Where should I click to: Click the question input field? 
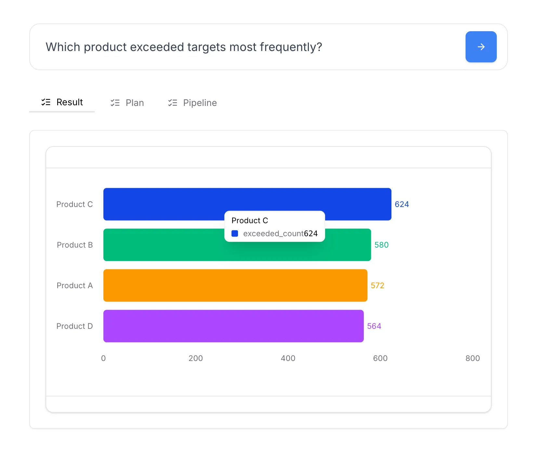[247, 47]
